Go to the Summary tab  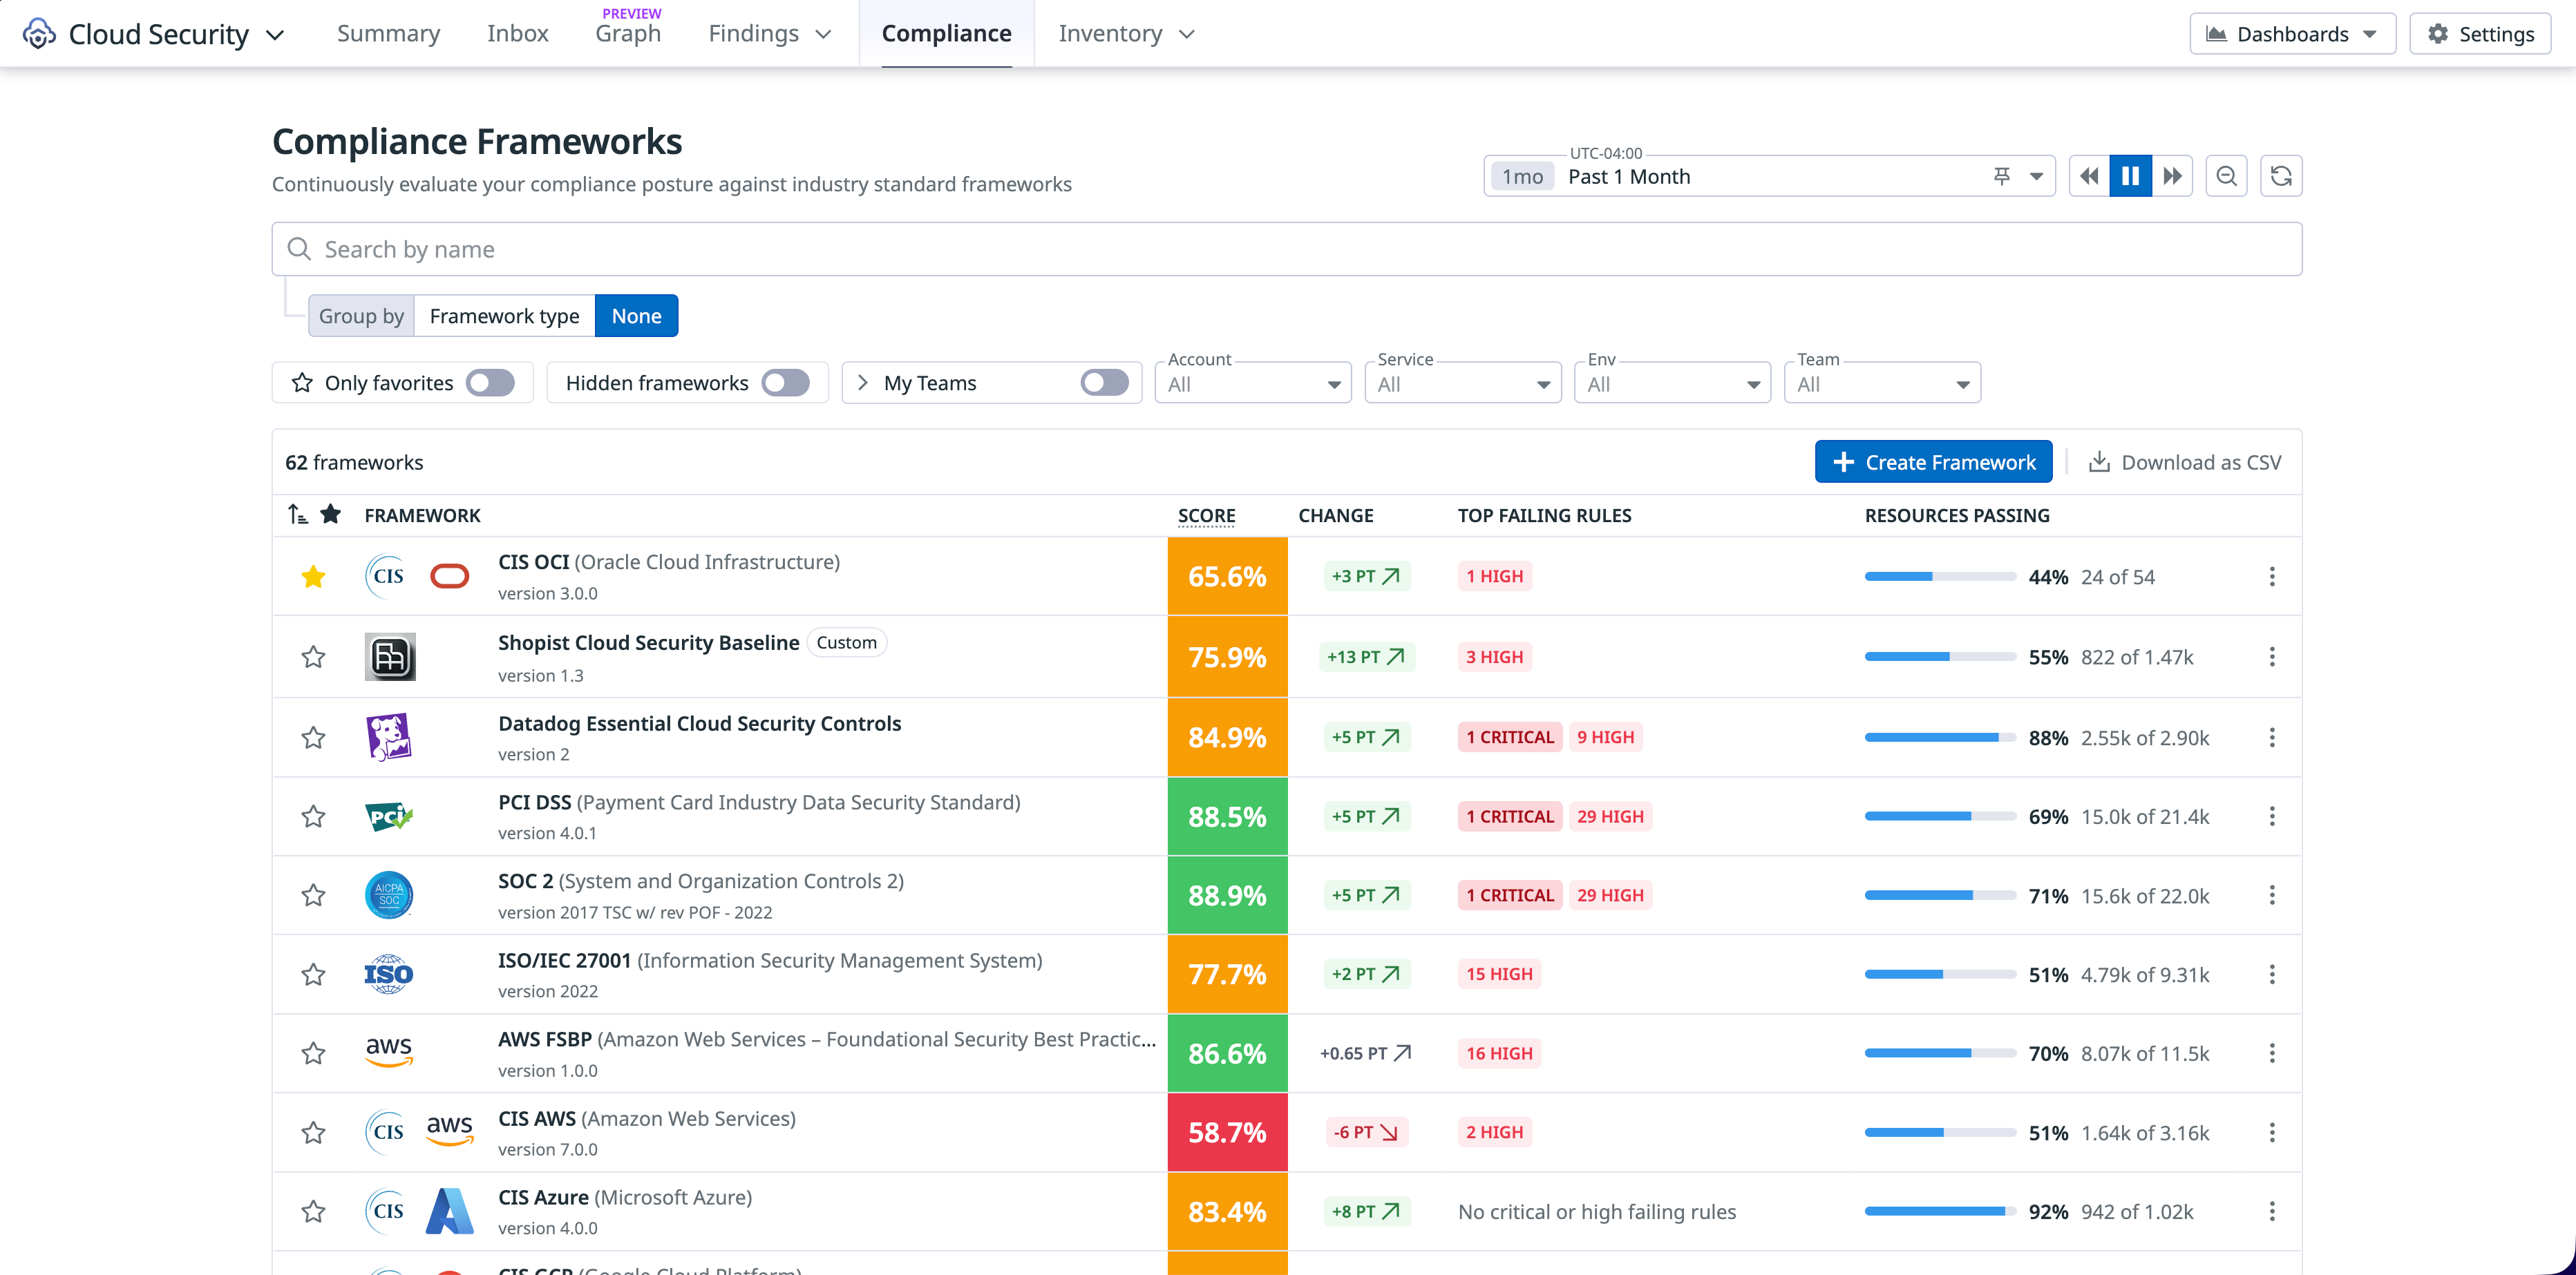(388, 34)
